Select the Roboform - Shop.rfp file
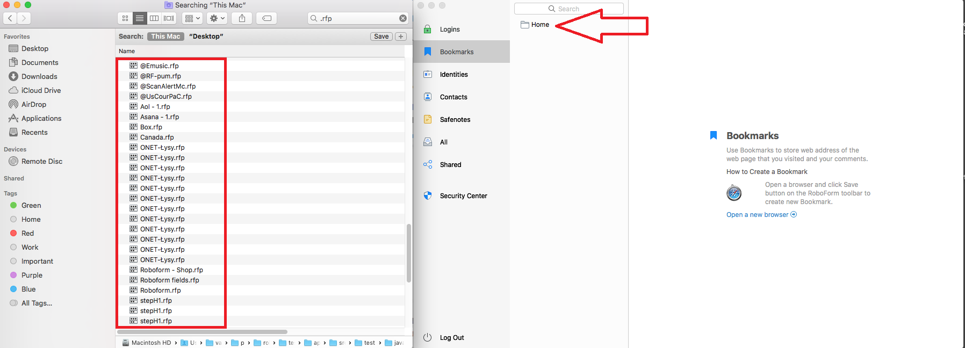 tap(171, 270)
